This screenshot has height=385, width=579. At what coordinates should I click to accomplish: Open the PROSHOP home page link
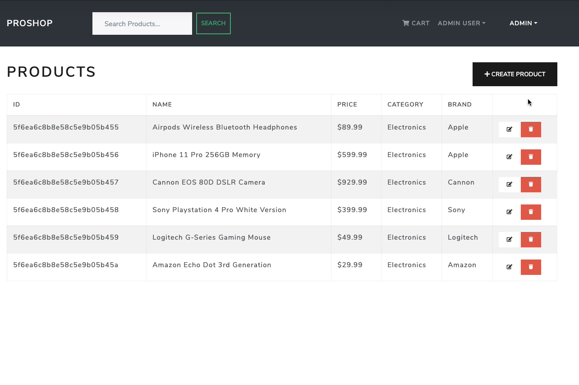point(29,23)
